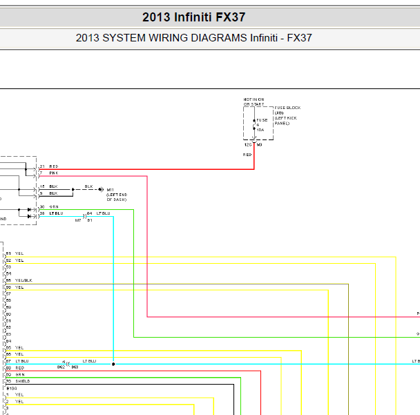Click "2013 SYSTEM WIRING DIAGRAMS Infiniti - FX37" subtitle
The image size is (420, 415).
point(193,38)
